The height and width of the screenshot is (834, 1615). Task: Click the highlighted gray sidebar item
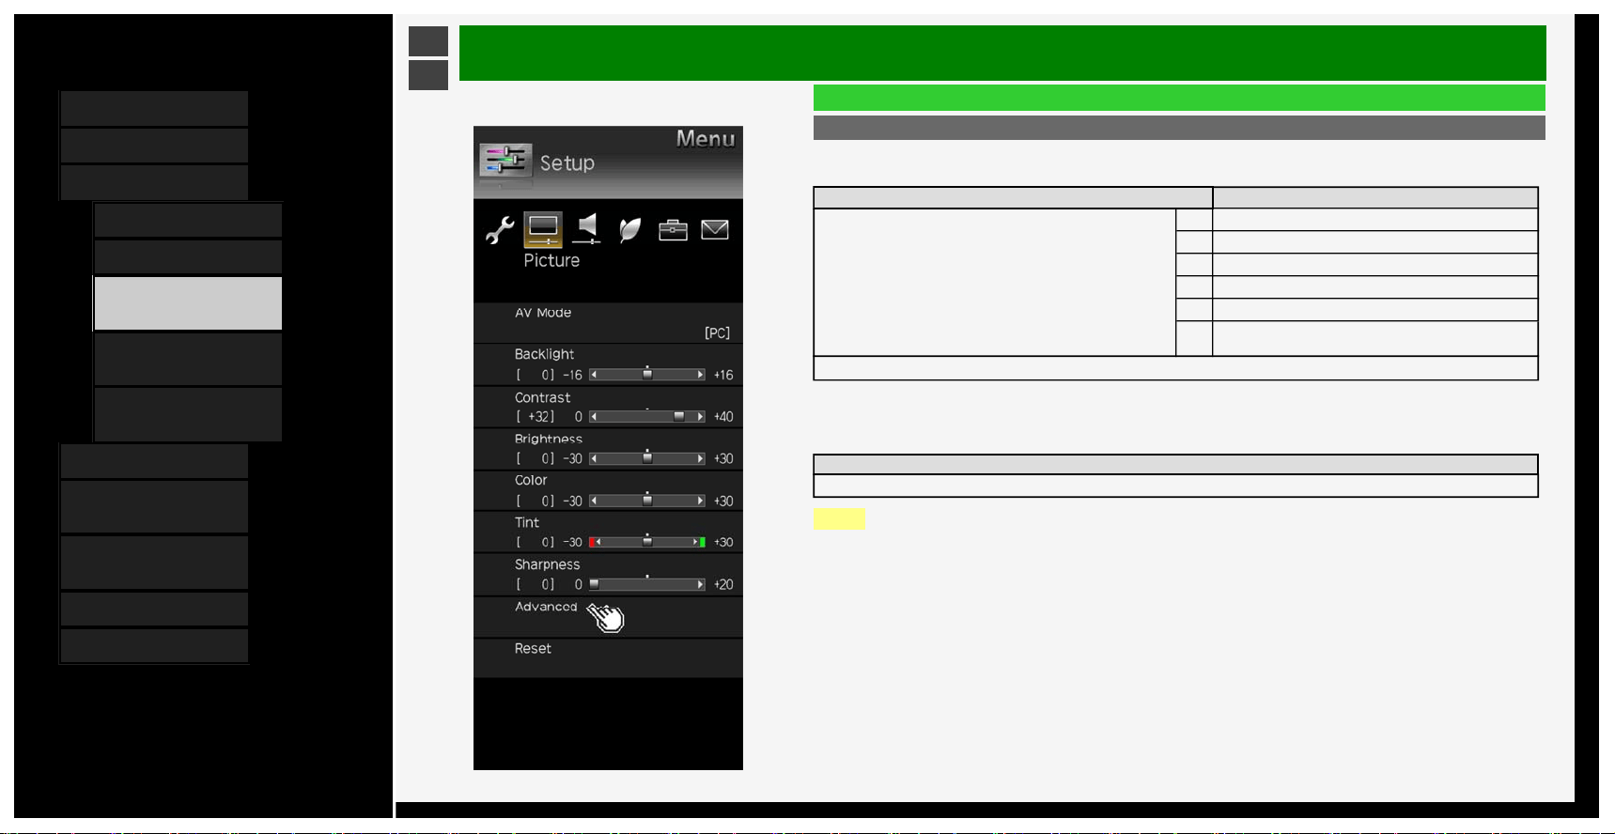(188, 303)
